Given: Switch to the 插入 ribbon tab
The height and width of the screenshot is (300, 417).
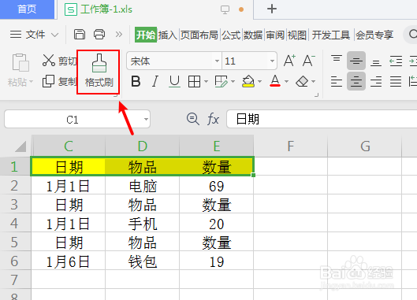Looking at the screenshot, I should 168,35.
